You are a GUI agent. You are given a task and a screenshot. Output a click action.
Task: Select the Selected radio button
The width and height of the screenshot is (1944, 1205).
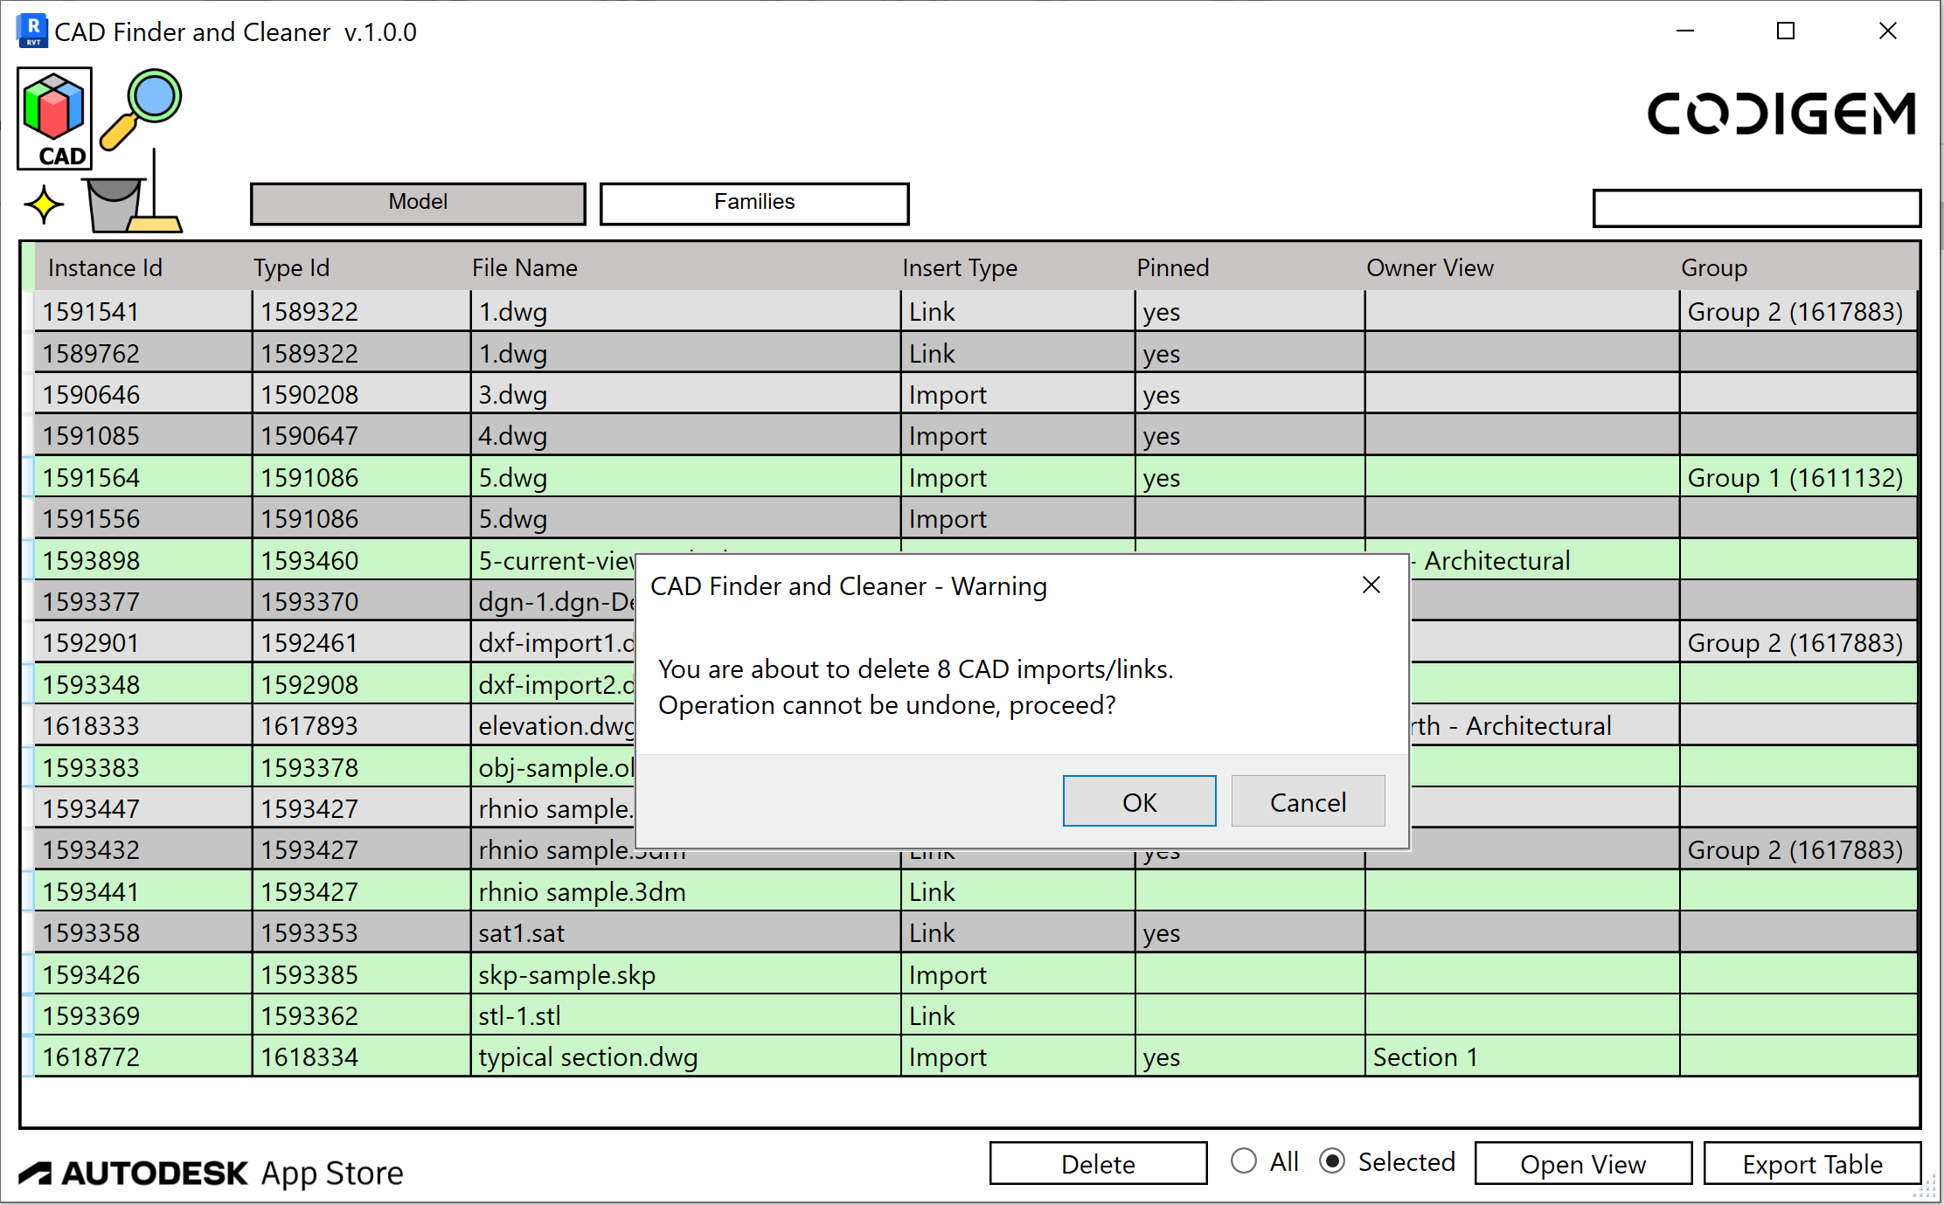[1331, 1161]
